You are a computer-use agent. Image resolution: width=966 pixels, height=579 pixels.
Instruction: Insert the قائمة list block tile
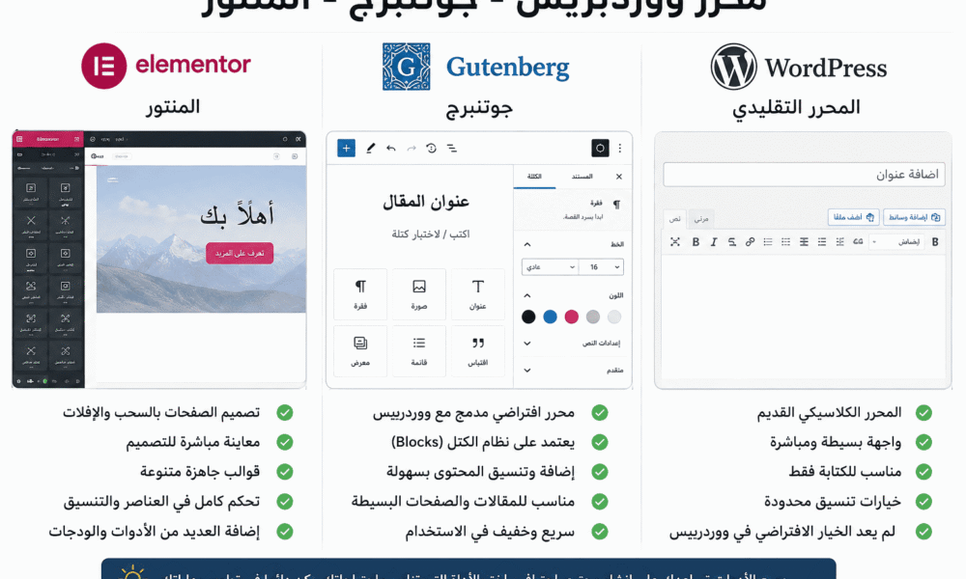(419, 350)
